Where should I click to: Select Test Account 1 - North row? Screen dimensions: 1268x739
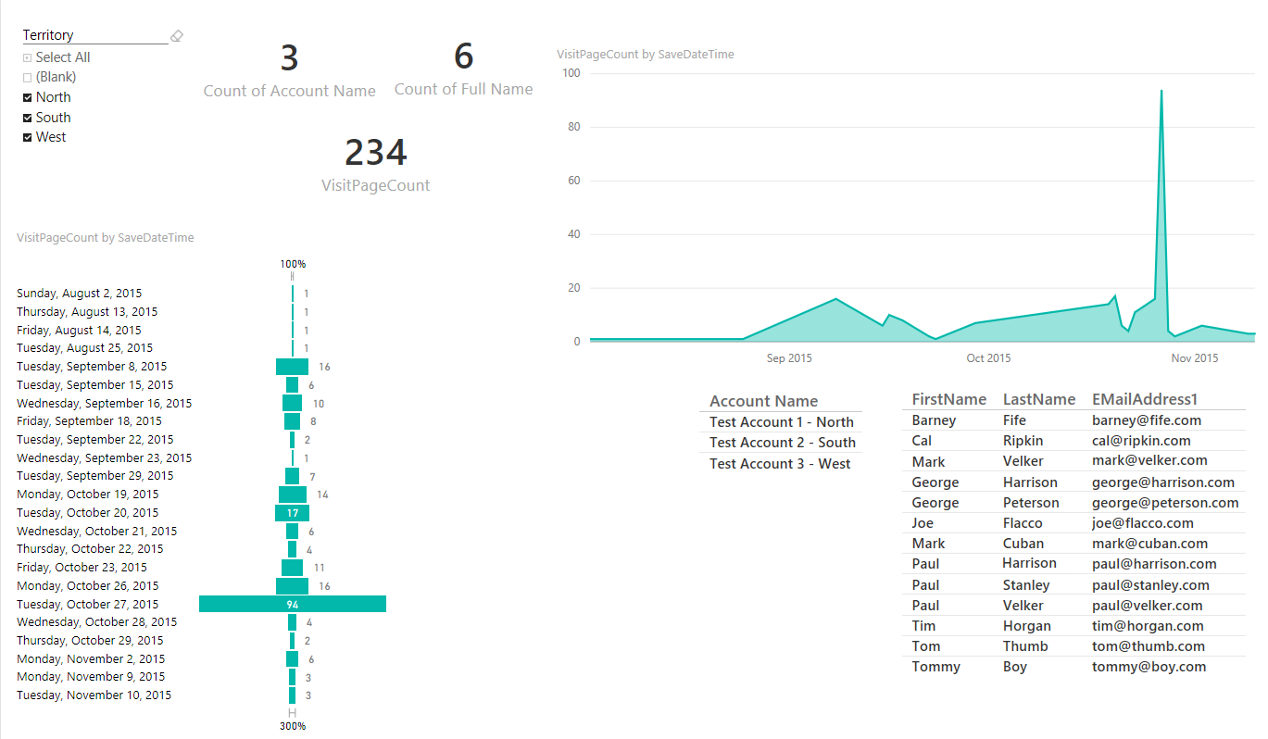(781, 422)
